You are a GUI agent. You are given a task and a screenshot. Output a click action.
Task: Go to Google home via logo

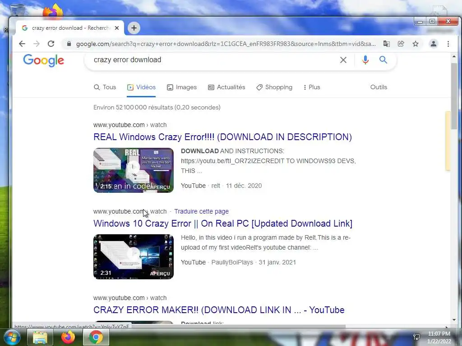[44, 60]
